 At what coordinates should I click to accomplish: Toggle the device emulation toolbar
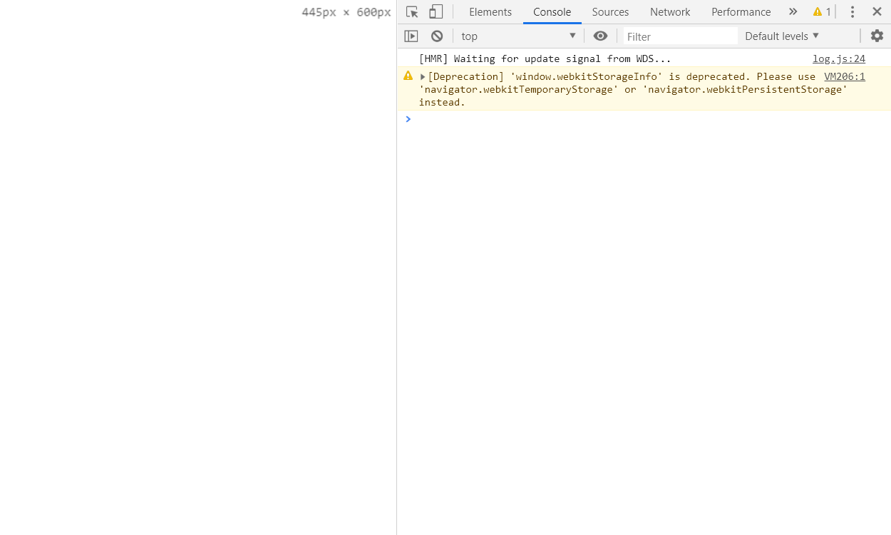pos(436,11)
